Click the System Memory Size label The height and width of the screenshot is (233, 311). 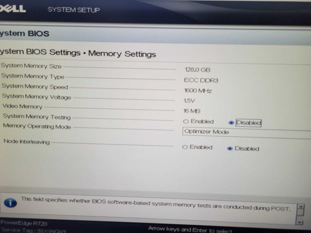click(x=31, y=66)
